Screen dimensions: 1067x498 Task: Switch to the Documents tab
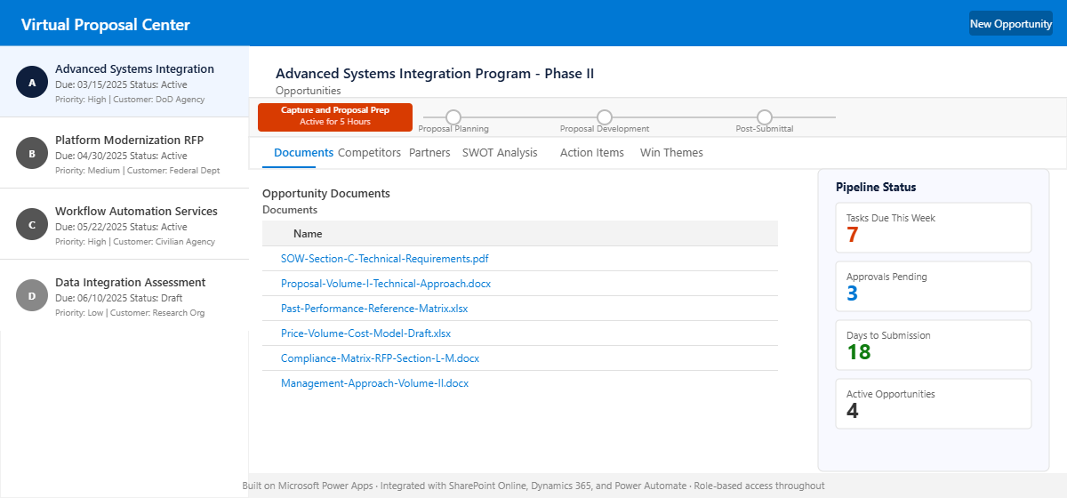pyautogui.click(x=303, y=153)
